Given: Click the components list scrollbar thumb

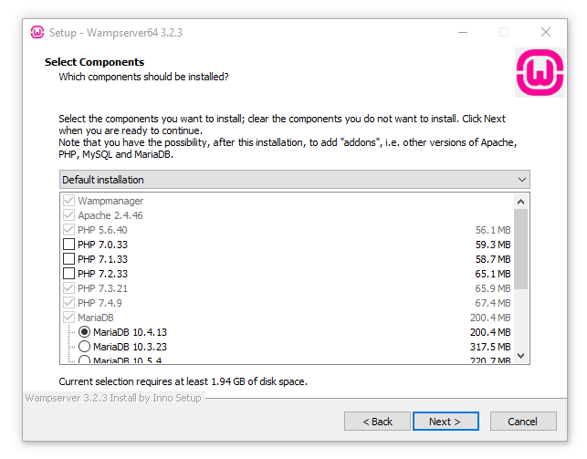Looking at the screenshot, I should (x=520, y=249).
